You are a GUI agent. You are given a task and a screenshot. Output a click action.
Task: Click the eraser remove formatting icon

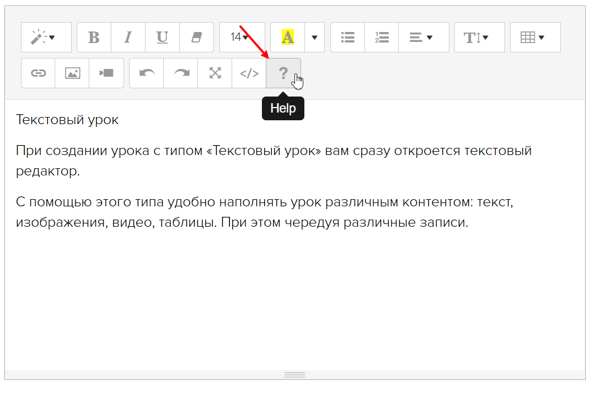point(196,38)
